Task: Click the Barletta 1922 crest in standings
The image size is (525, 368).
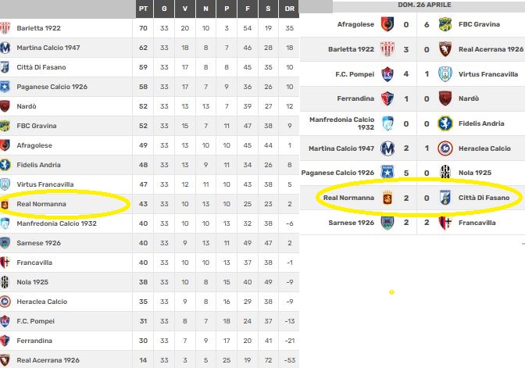Action: point(5,28)
